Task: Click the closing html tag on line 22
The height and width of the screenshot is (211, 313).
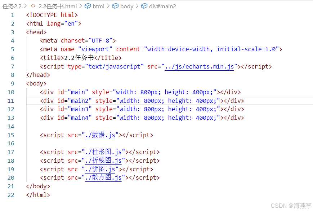Action: pos(38,195)
